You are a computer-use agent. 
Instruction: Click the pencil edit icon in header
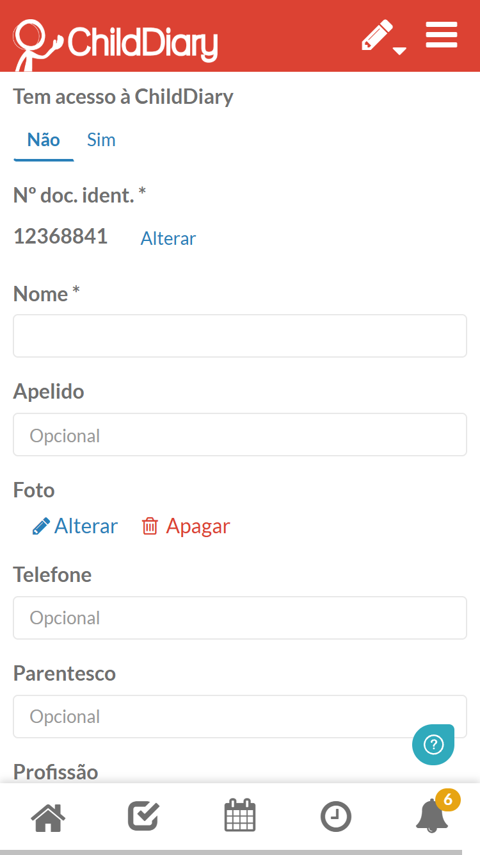coord(377,35)
